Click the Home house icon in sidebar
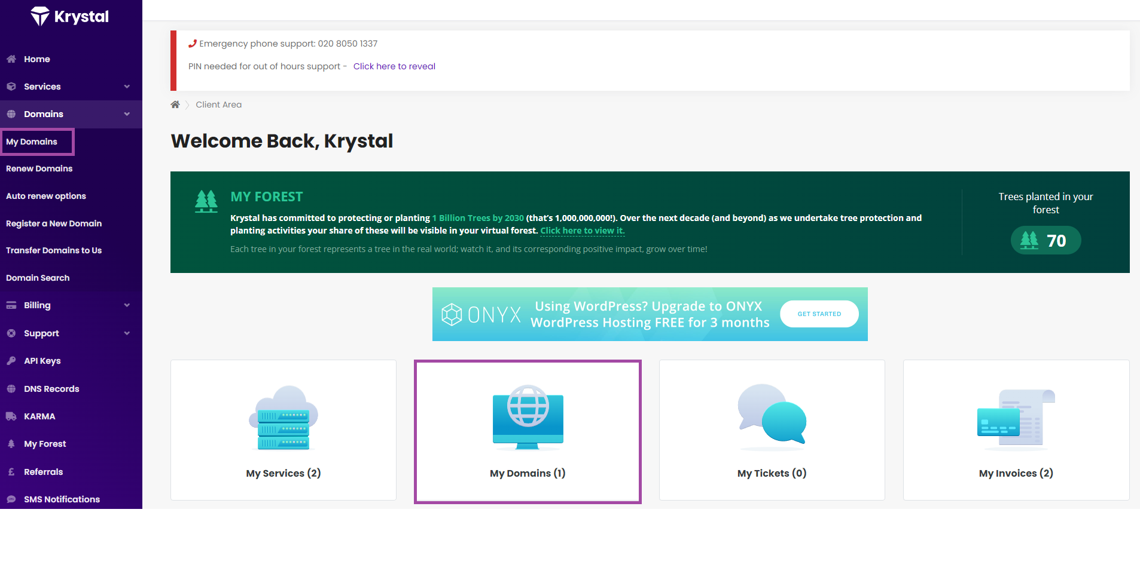The height and width of the screenshot is (583, 1140). click(11, 59)
